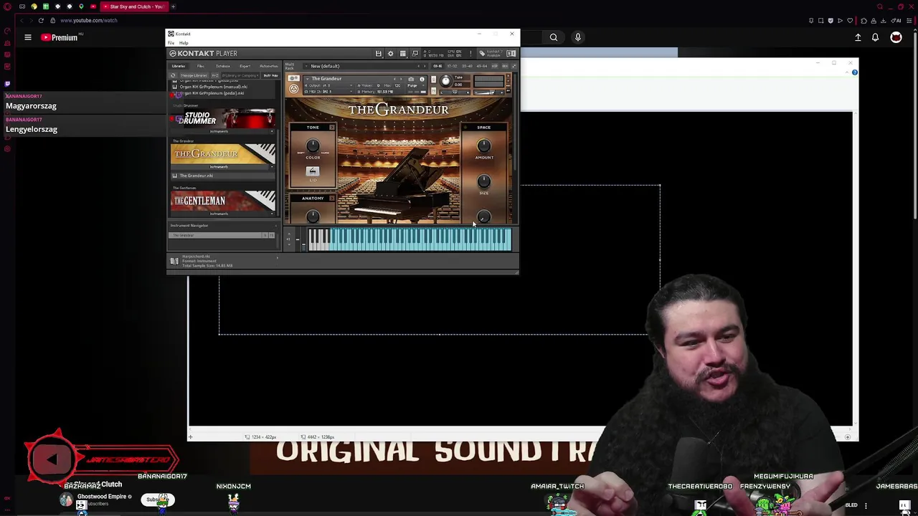
Task: Select The Grandeur.nki file entry
Action: coord(222,176)
